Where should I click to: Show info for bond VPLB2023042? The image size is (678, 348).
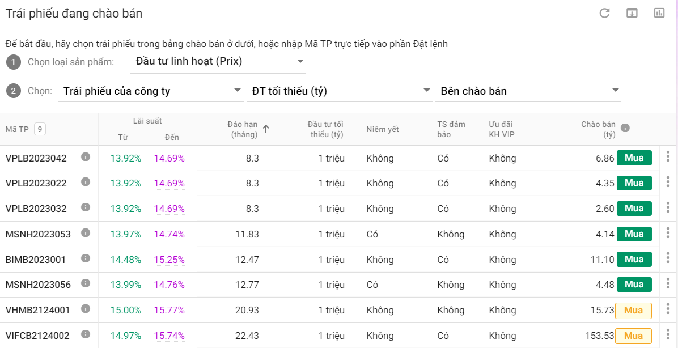pos(86,157)
